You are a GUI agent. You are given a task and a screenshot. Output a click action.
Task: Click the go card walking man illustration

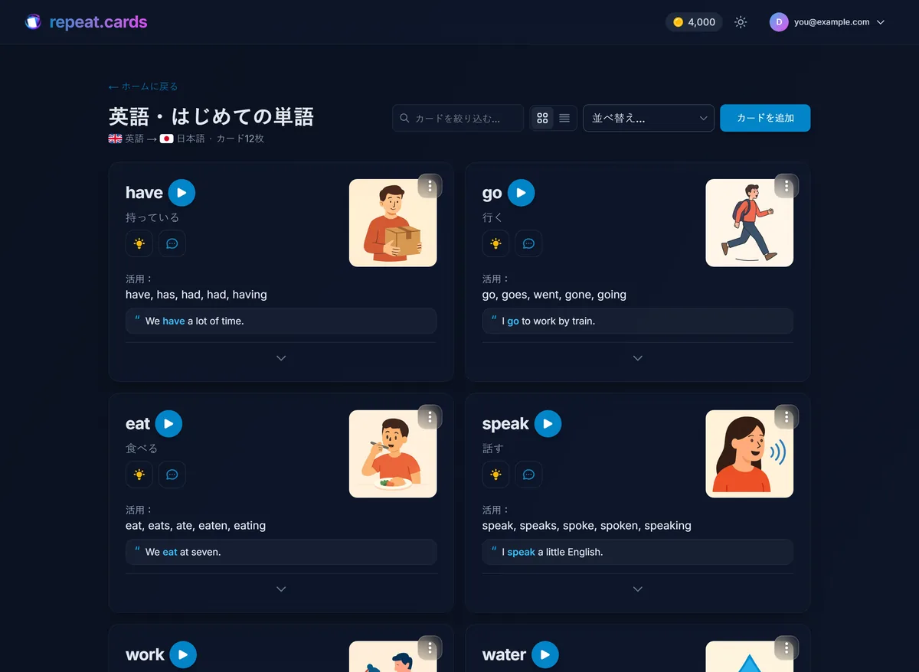click(750, 223)
